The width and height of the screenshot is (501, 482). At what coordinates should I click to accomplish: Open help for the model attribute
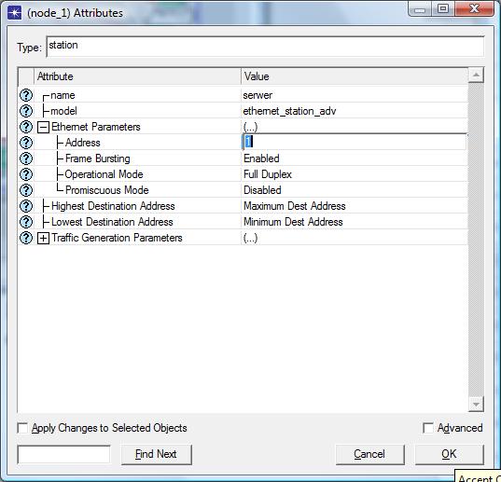26,111
